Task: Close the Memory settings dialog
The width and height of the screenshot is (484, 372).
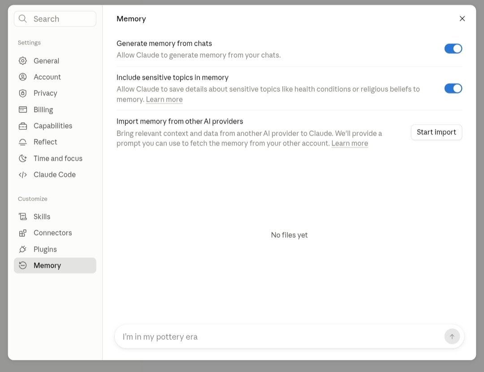Action: coord(462,18)
